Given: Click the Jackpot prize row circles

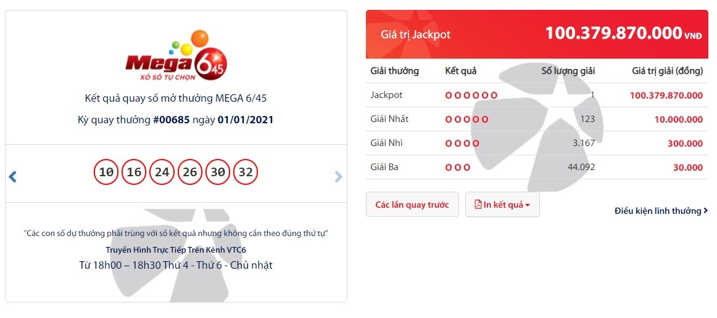Looking at the screenshot, I should 471,96.
